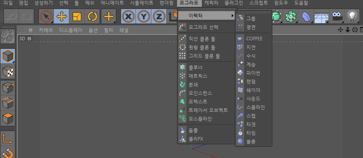The height and width of the screenshot is (158, 363).
Task: Toggle Y axis lock
Action: 144,16
